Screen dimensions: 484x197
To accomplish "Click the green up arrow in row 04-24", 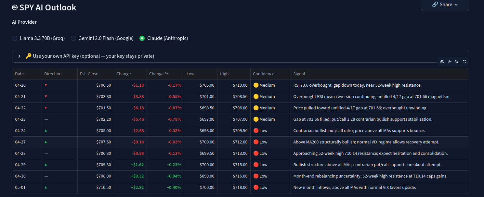I will coord(46,130).
